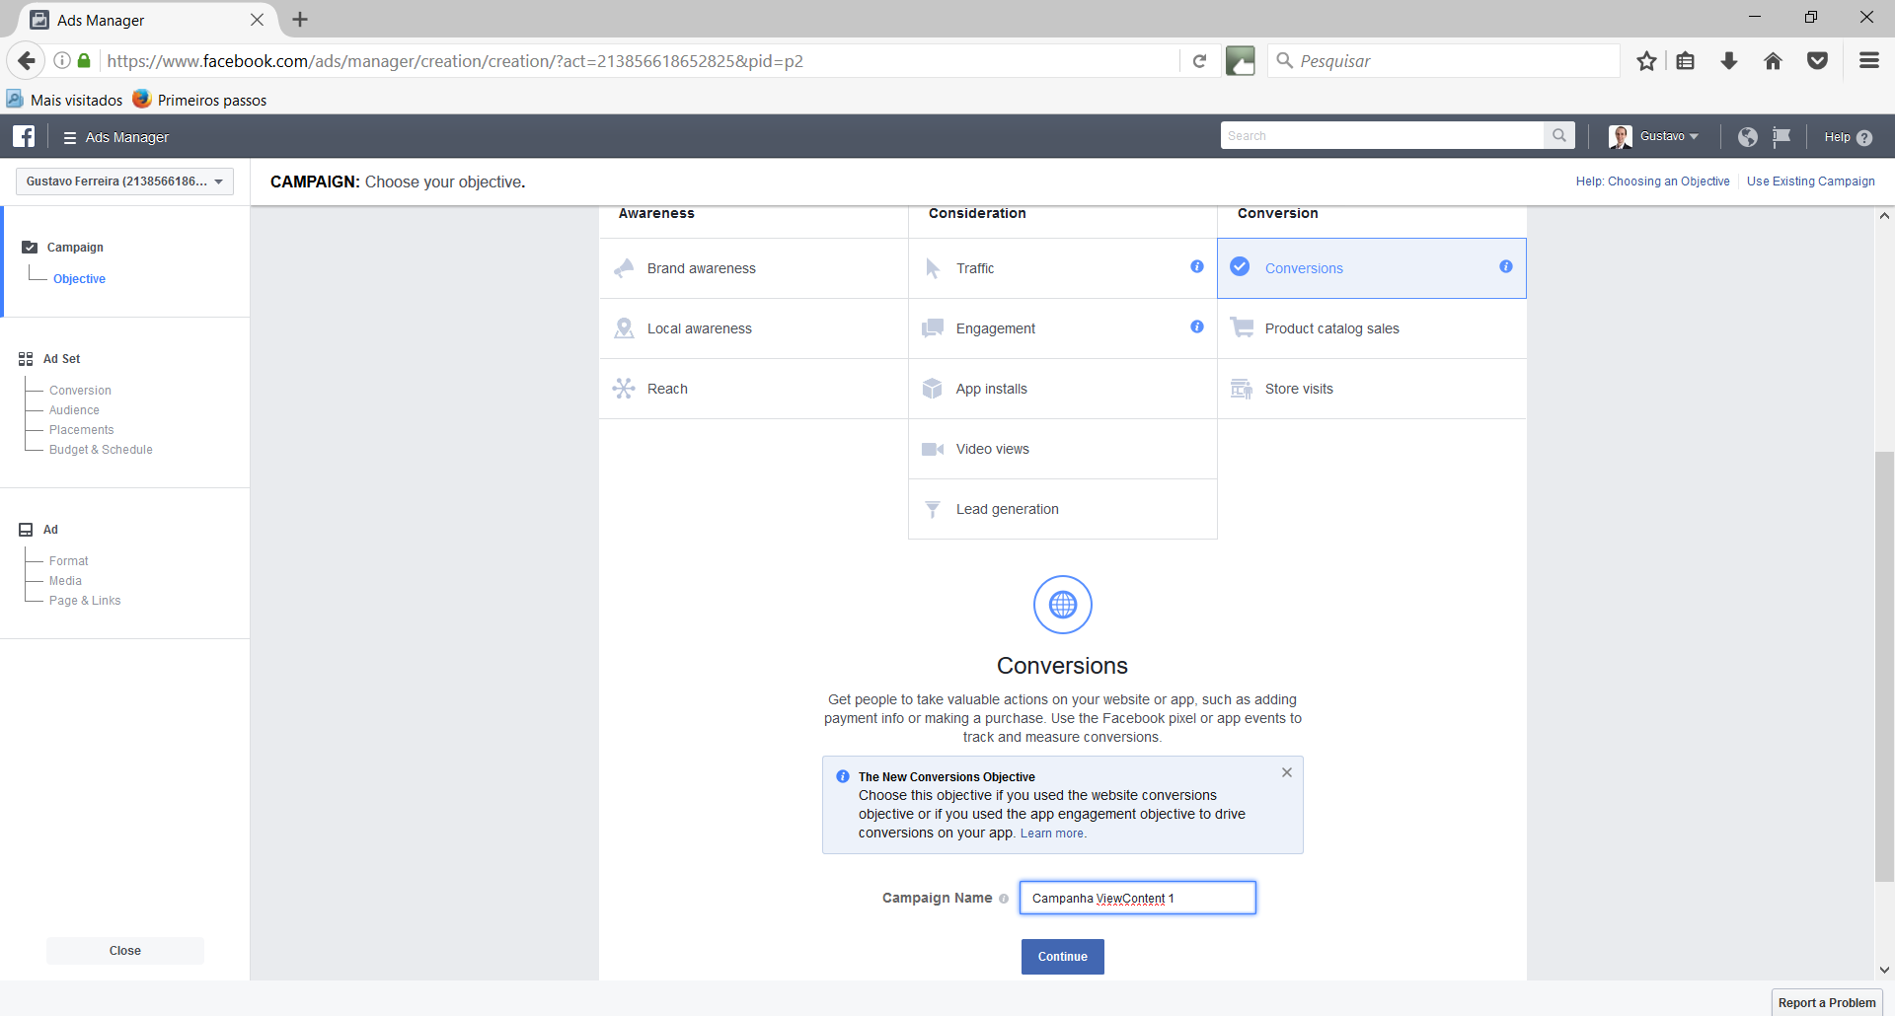Dismiss the New Conversions Objective notice
The width and height of the screenshot is (1895, 1016).
click(x=1286, y=772)
